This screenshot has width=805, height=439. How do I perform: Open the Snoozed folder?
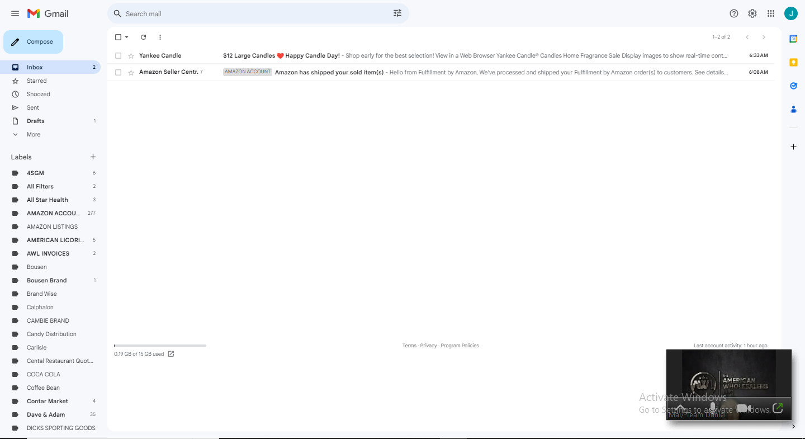click(x=50, y=94)
